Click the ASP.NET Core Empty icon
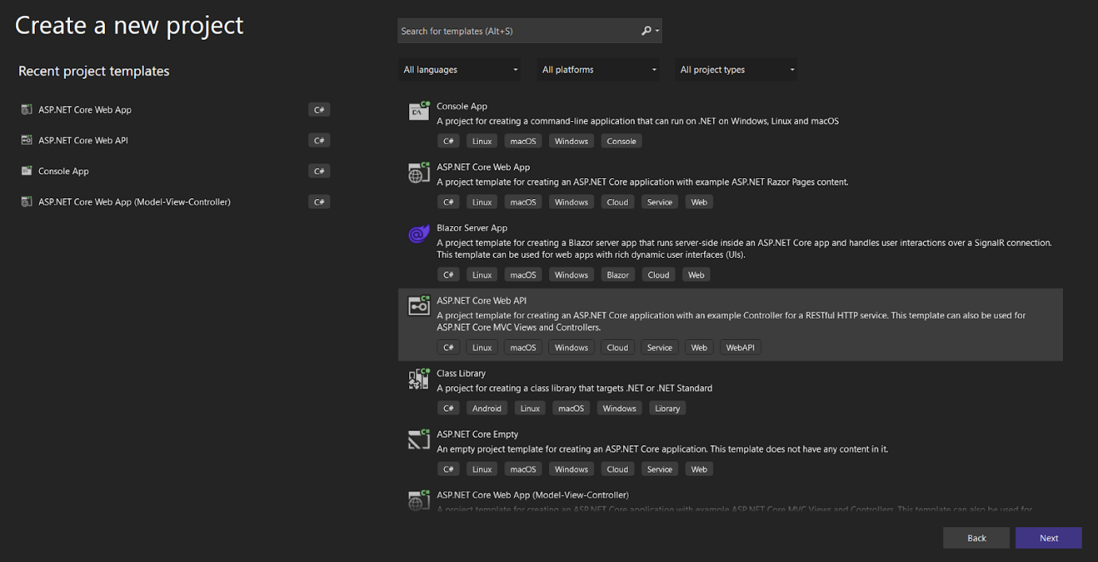 419,439
